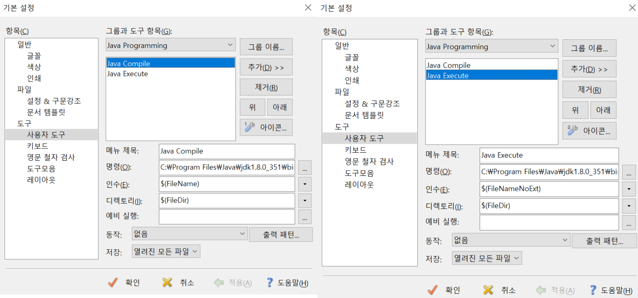This screenshot has height=298, width=638.
Task: Select 색상 in left dialog tree
Action: tap(34, 67)
